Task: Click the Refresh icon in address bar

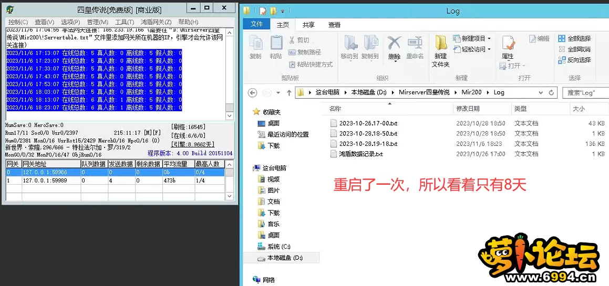Action: (551, 93)
